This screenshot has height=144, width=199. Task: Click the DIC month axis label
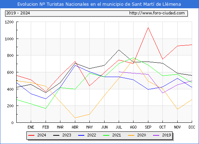pos(192,127)
